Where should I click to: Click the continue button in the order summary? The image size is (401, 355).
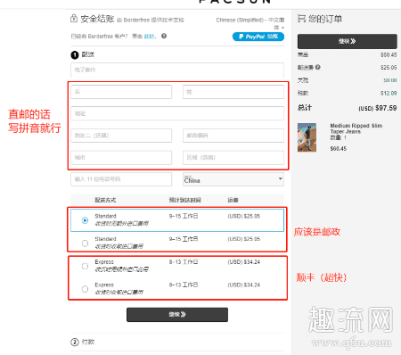pos(348,41)
